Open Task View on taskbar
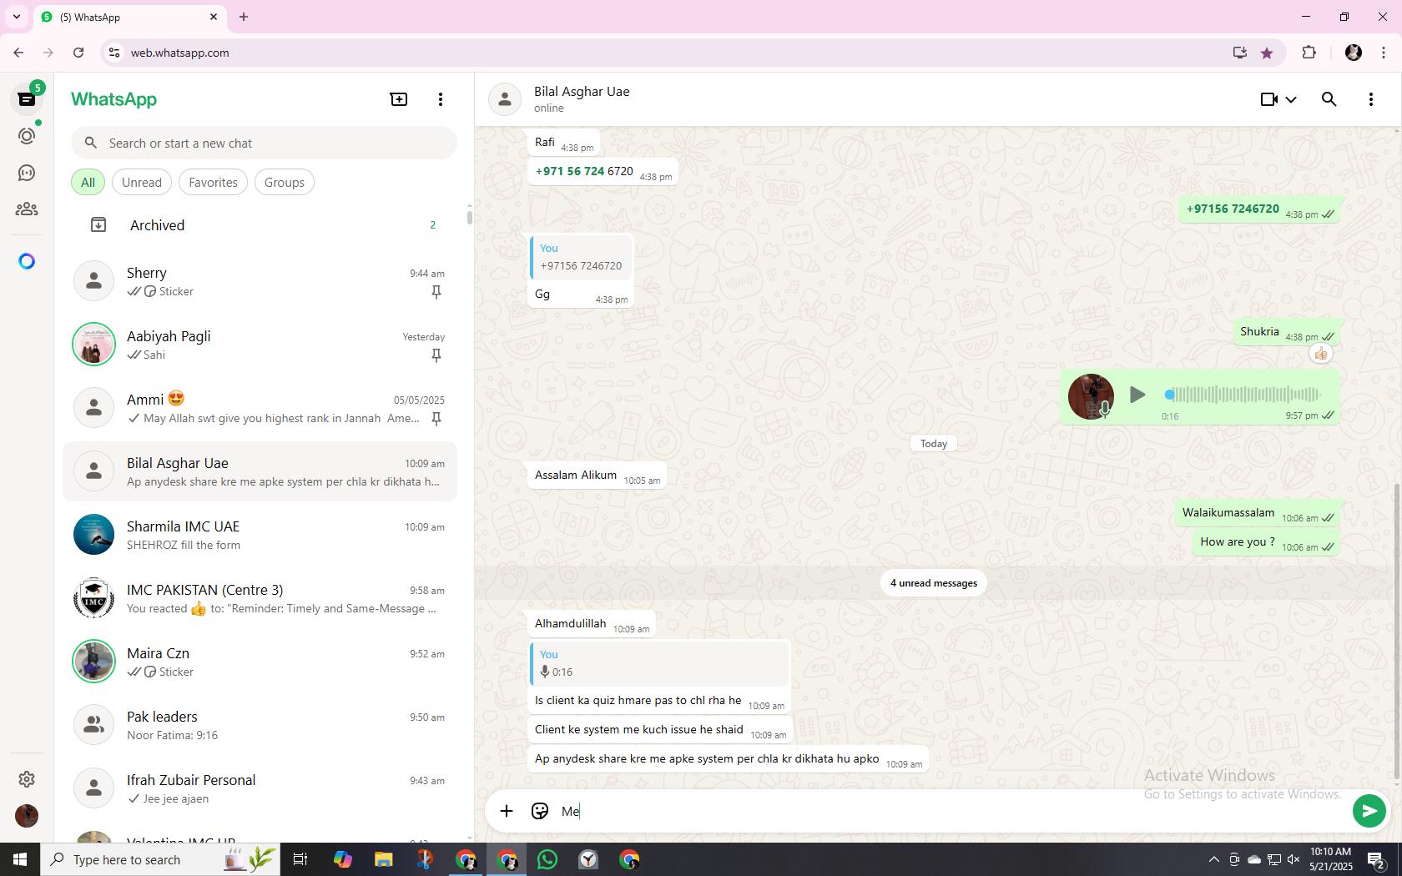 (x=300, y=859)
